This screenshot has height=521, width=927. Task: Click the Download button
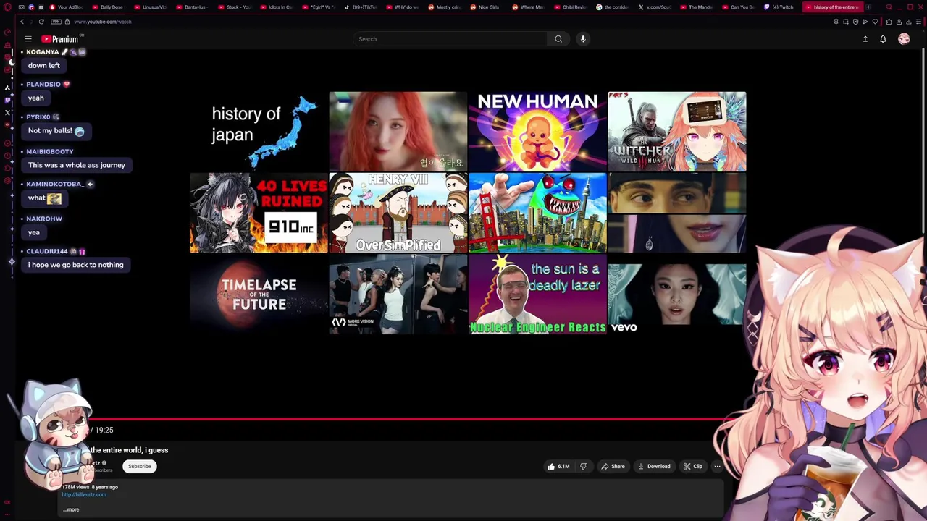tap(654, 467)
